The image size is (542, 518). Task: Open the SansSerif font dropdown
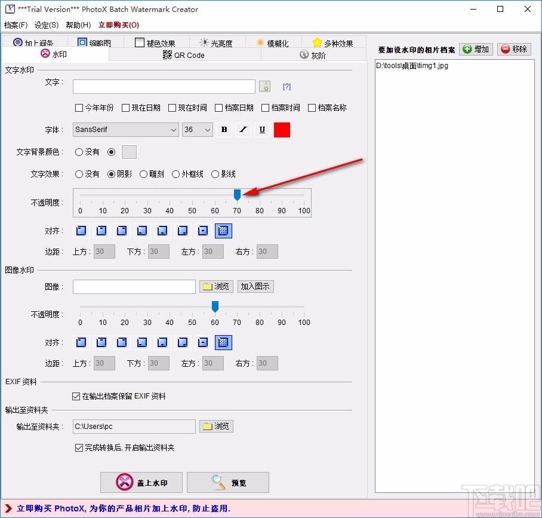[126, 130]
